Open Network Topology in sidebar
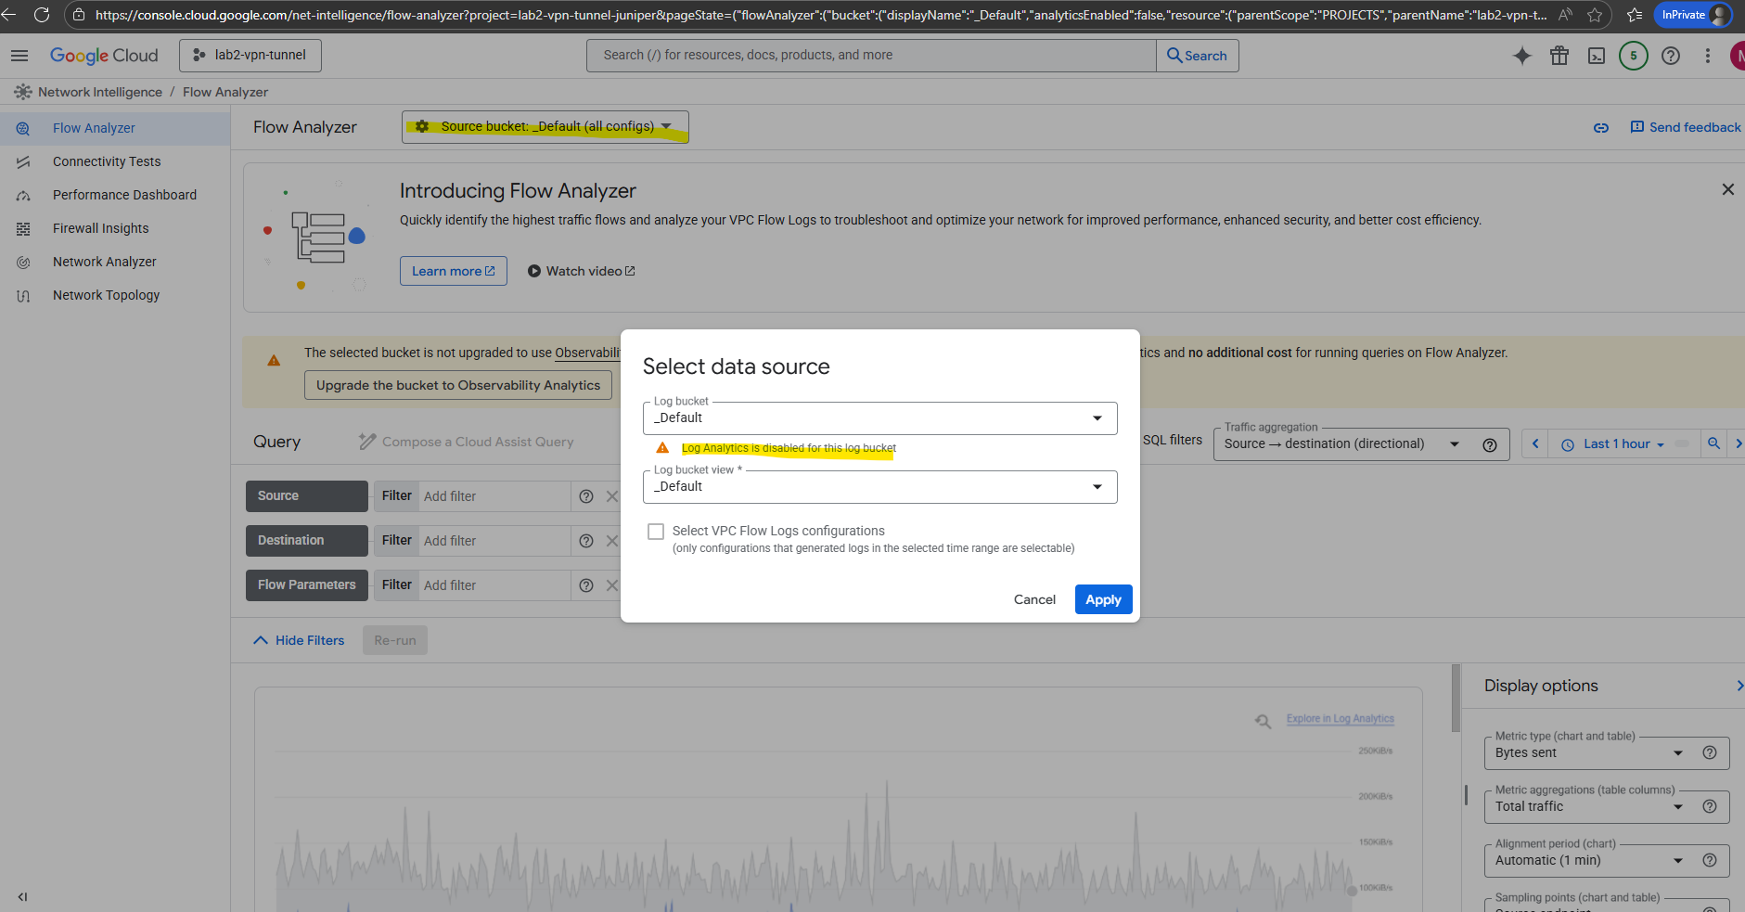Image resolution: width=1745 pixels, height=912 pixels. point(115,295)
